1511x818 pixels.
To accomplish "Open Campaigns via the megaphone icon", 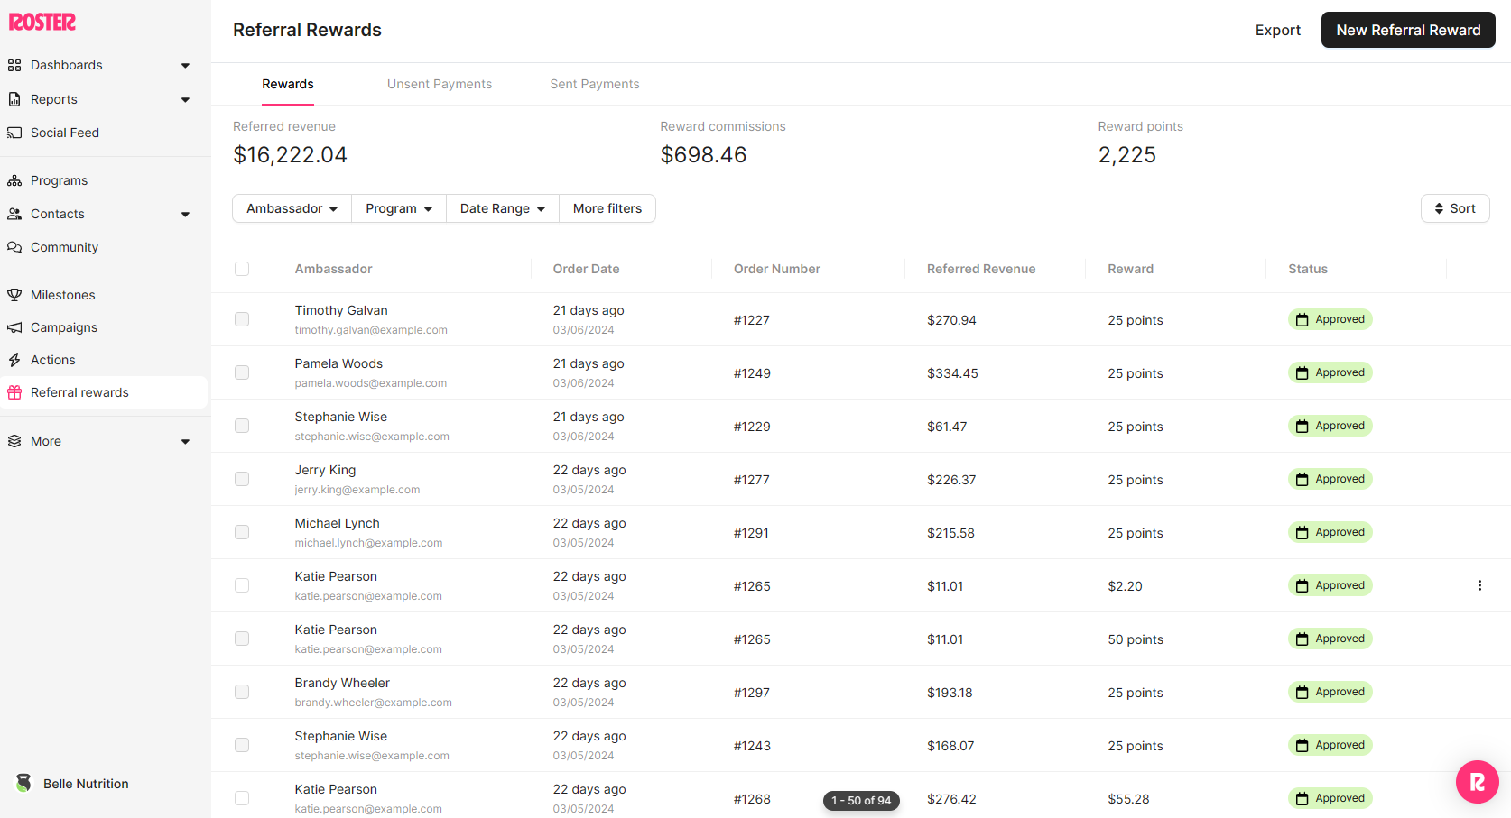I will (x=14, y=327).
